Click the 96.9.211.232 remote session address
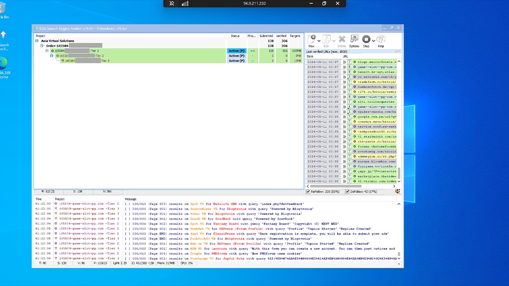This screenshot has height=286, width=509. 254,4
